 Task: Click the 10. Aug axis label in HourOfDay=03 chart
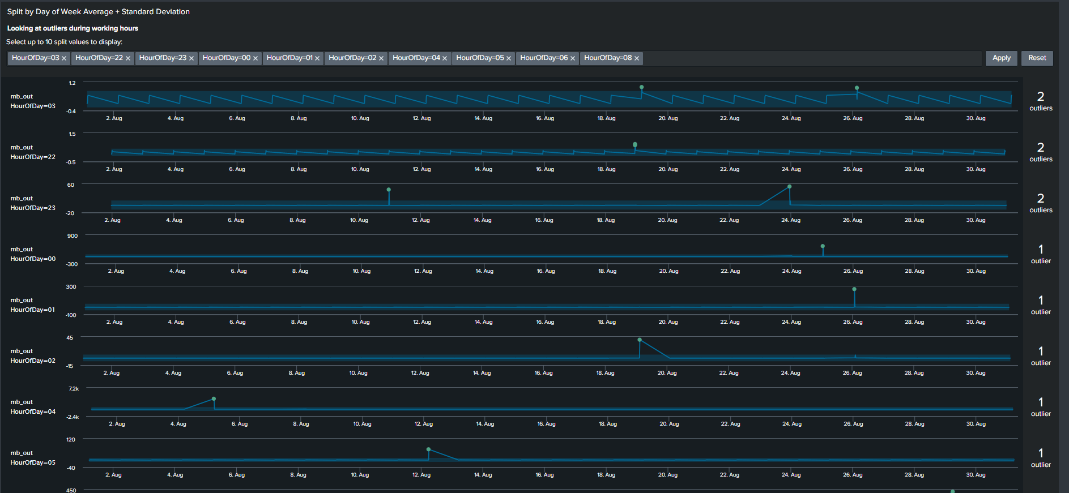360,118
